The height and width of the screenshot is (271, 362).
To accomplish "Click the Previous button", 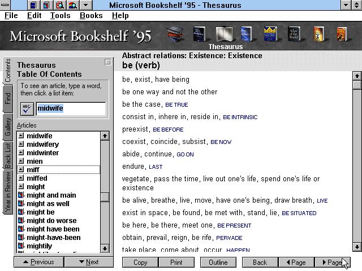I will pos(39,262).
